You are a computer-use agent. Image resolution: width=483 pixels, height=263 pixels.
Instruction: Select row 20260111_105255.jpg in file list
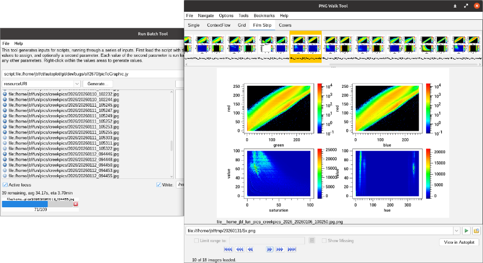[x=63, y=132]
